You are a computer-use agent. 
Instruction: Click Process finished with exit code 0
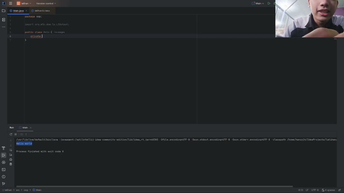pos(40,151)
